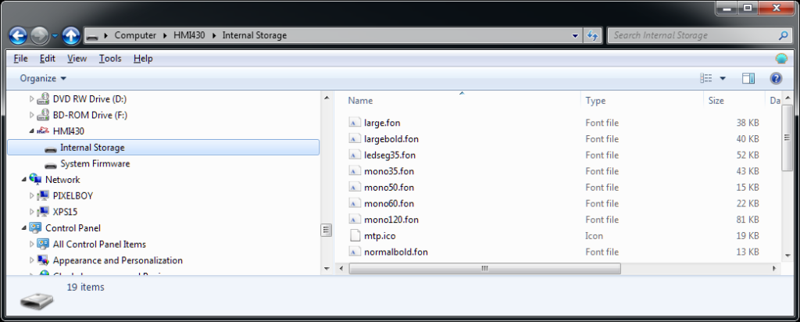This screenshot has height=322, width=800.
Task: Open the File menu
Action: pos(21,59)
